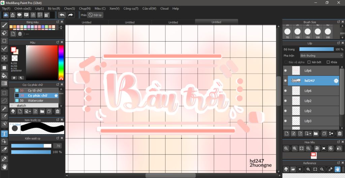This screenshot has height=178, width=345.
Task: Click the cloud save icon in toolbar
Action: click(6, 15)
